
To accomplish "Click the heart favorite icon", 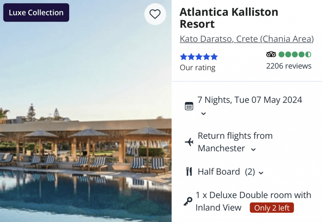I will pos(155,14).
